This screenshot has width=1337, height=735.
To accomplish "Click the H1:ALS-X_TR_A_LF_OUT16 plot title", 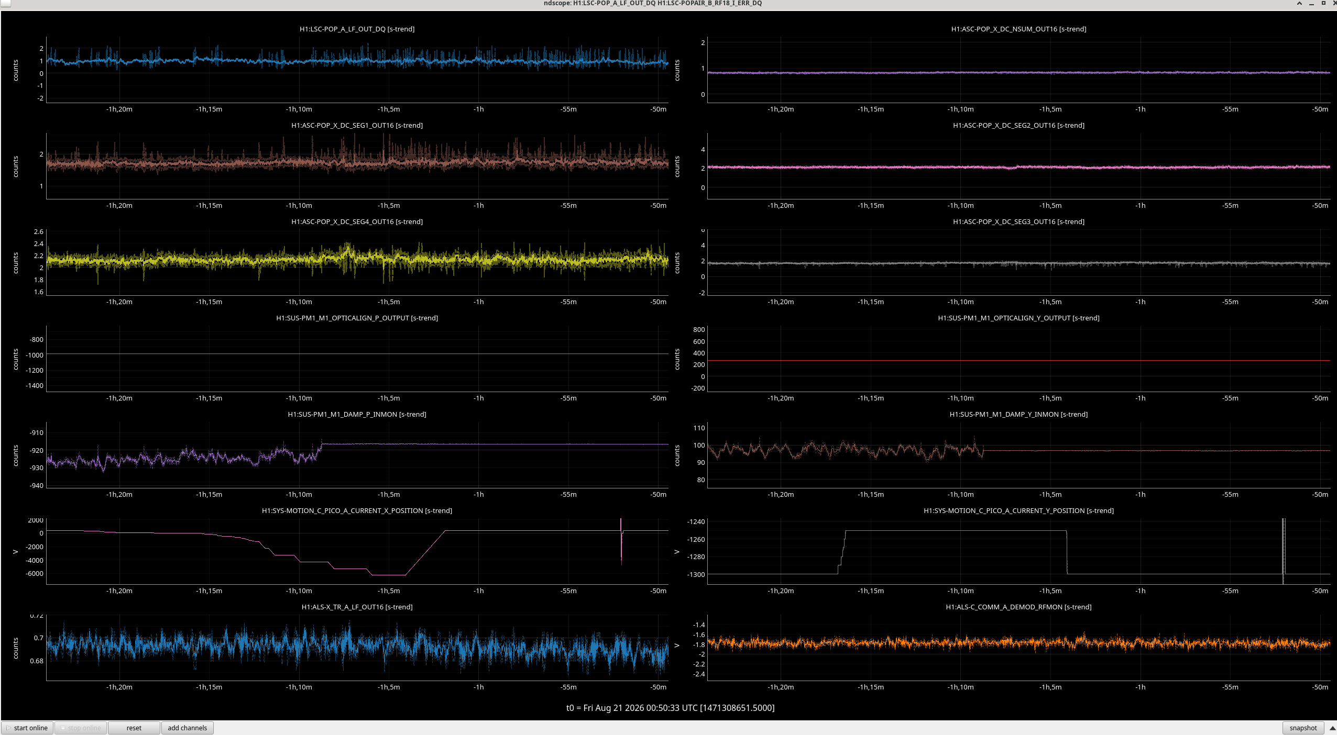I will pyautogui.click(x=357, y=607).
